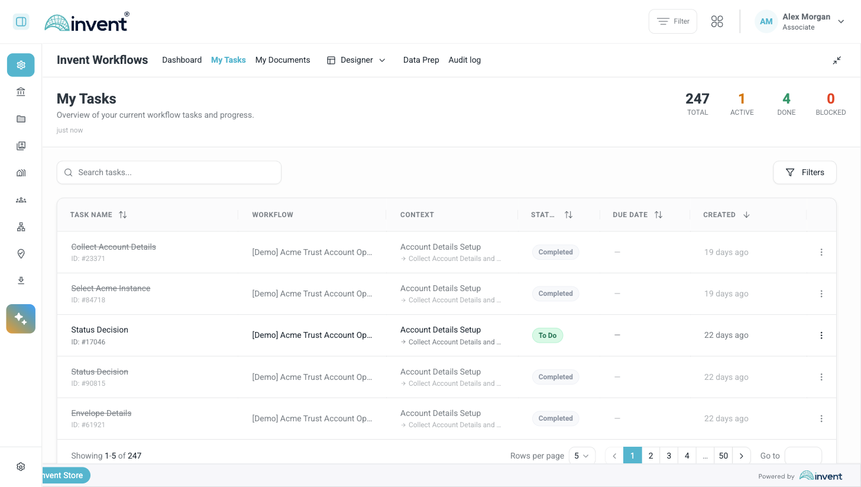Open the folder sidebar icon
This screenshot has height=487, width=861.
(x=21, y=119)
